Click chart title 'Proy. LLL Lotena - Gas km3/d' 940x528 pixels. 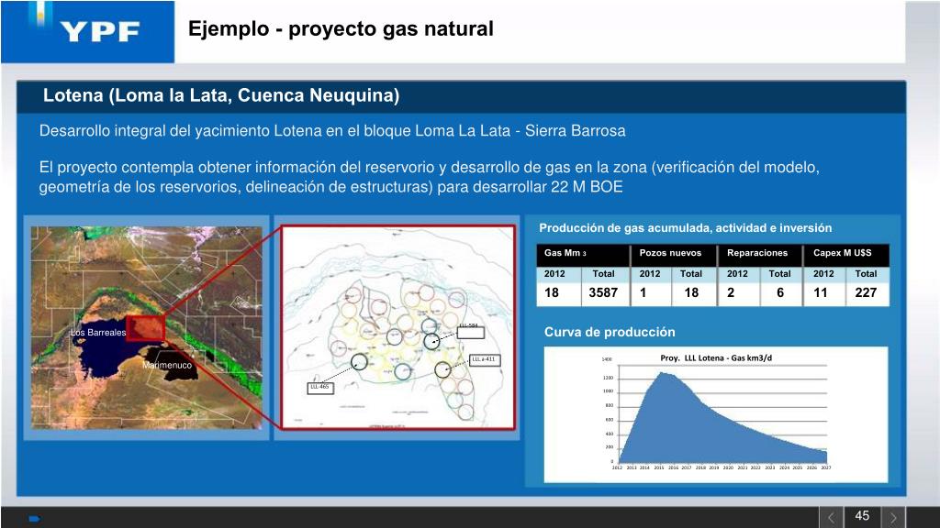[x=716, y=358]
